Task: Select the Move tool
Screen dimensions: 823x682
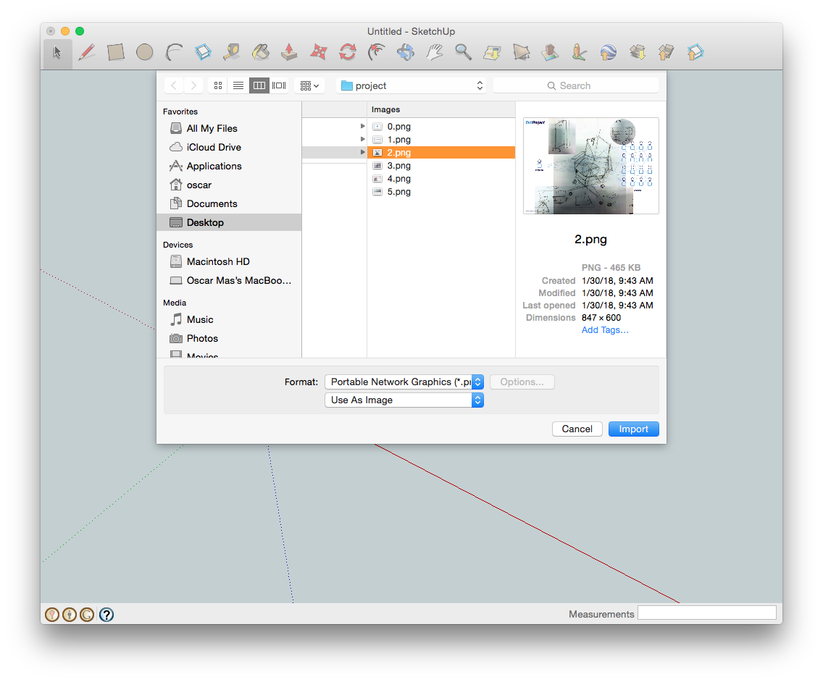Action: [318, 52]
